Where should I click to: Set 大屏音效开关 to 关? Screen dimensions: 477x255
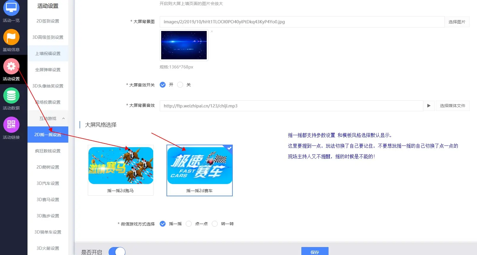180,85
